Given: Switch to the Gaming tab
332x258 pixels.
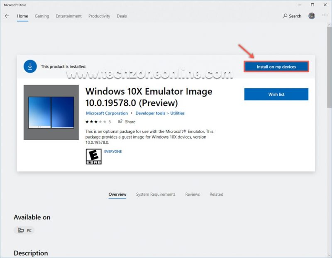Looking at the screenshot, I should click(x=43, y=16).
